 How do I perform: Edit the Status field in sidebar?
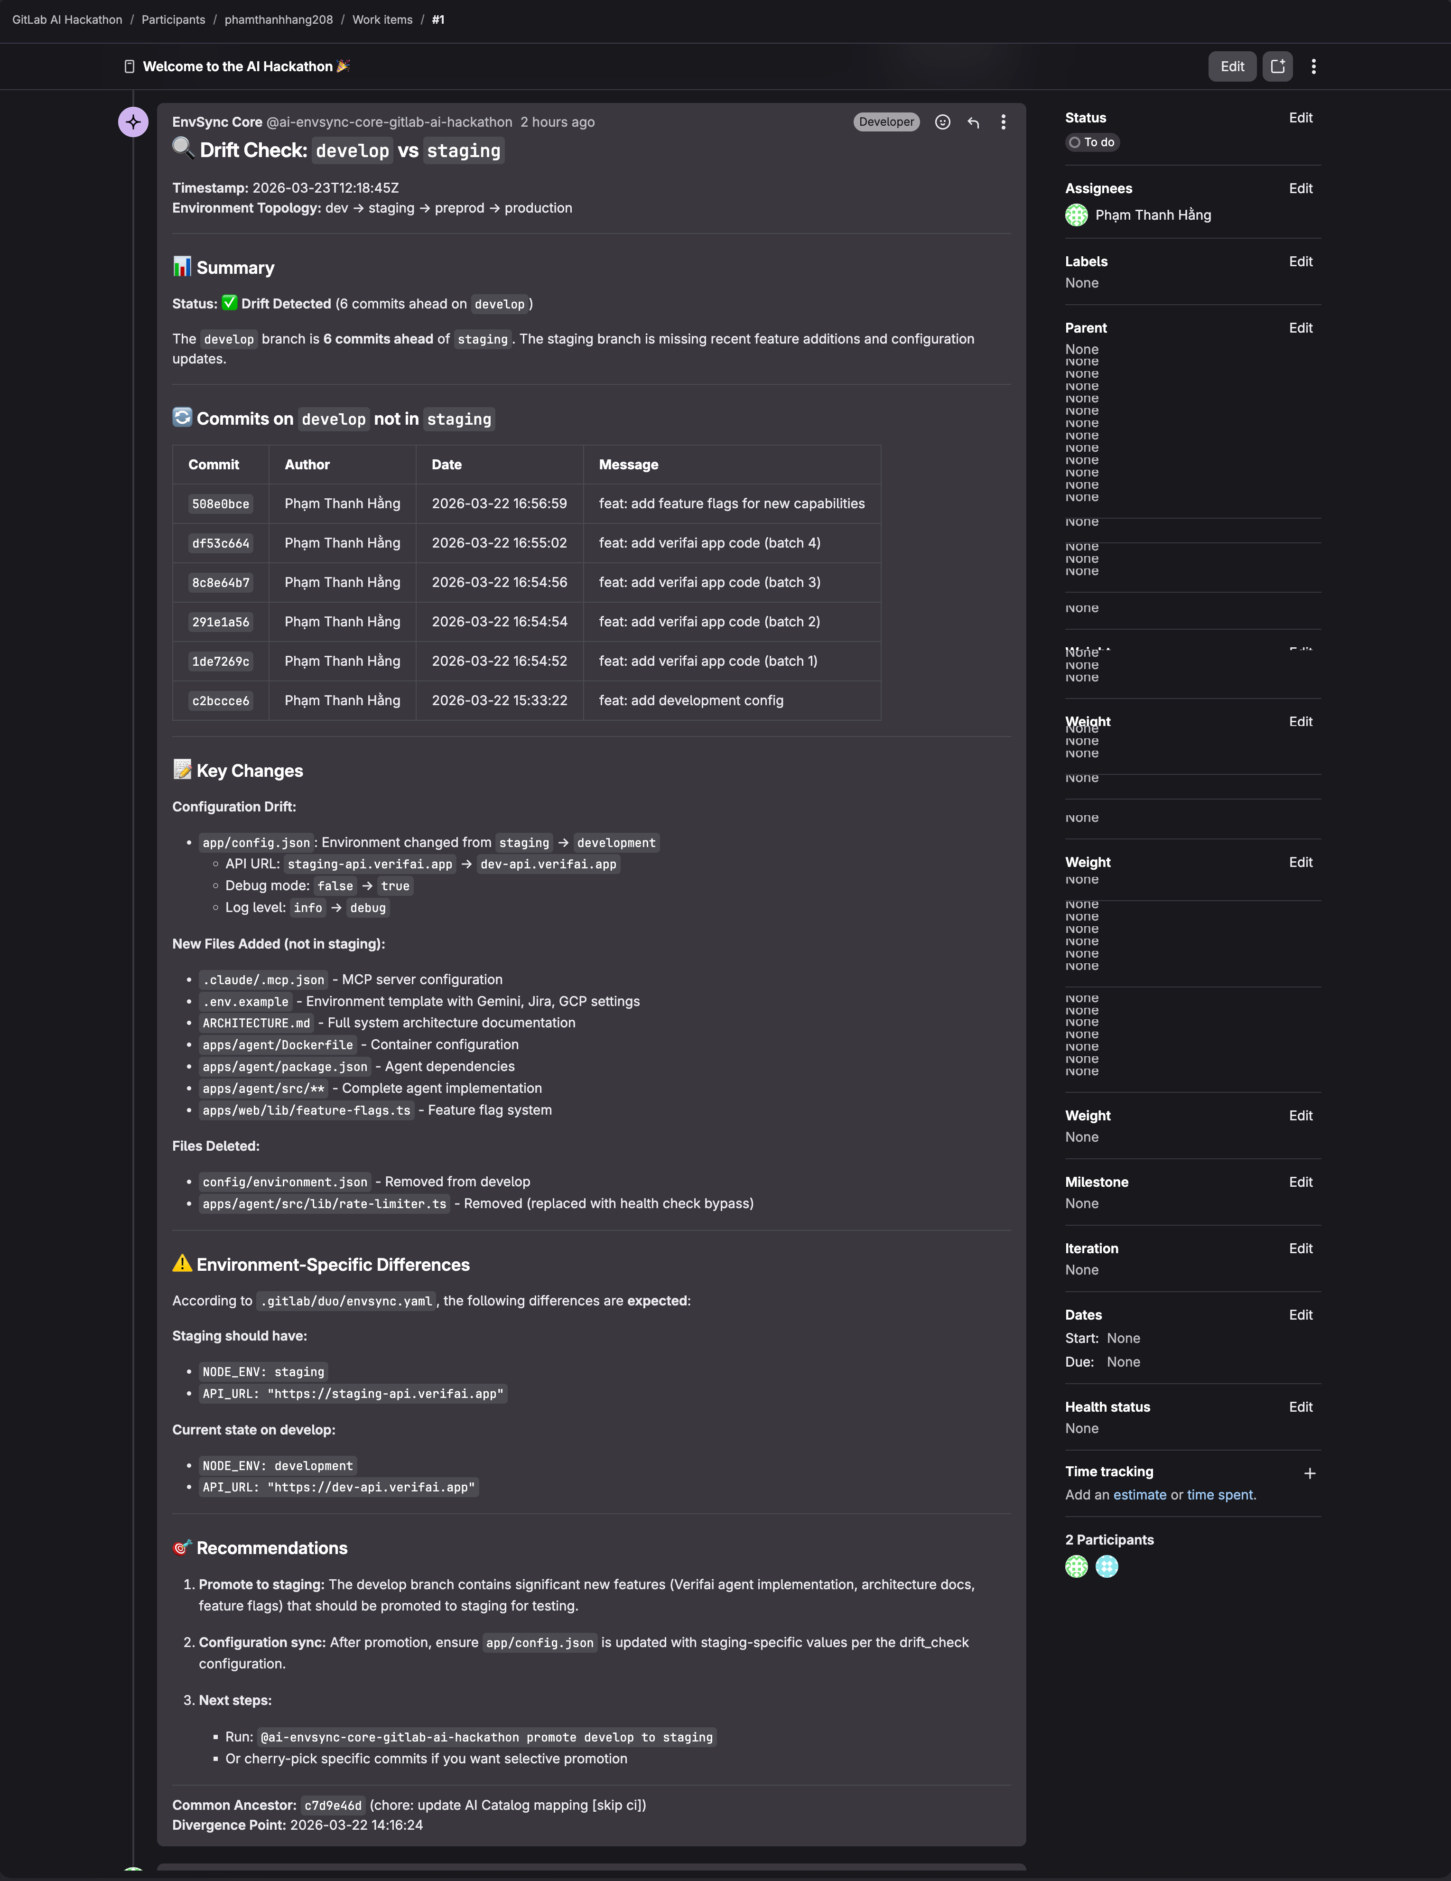(x=1300, y=118)
